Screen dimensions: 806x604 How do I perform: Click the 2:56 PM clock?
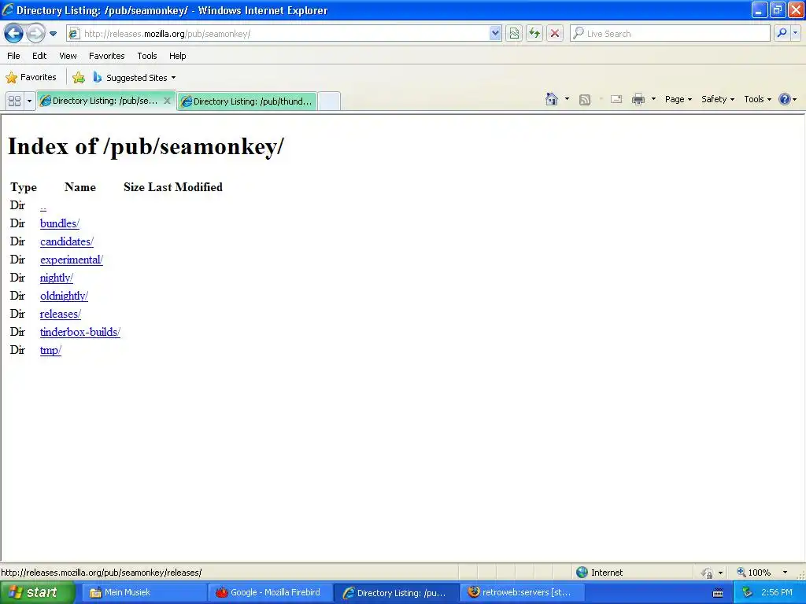coord(777,593)
